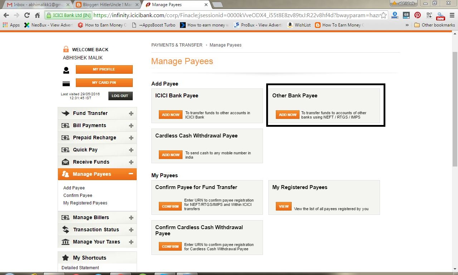The image size is (458, 275).
Task: Click the Fund Transfer arrow icon
Action: (x=65, y=113)
